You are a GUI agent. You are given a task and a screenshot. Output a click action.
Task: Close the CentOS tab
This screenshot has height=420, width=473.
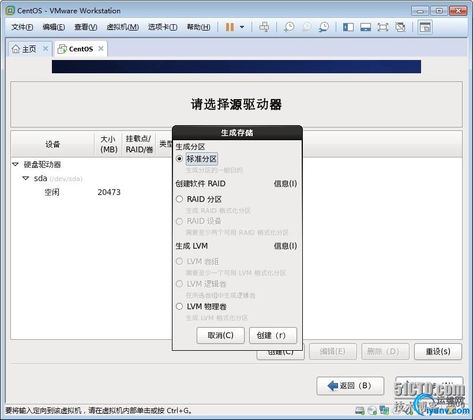click(x=101, y=48)
